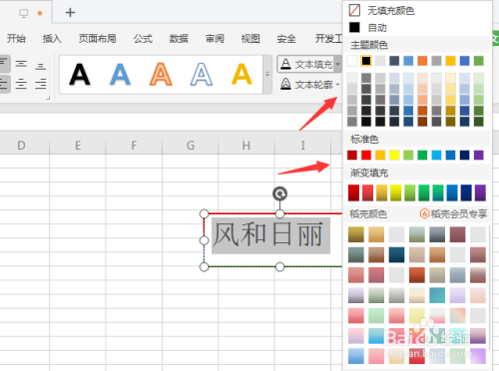Viewport: 499px width, 371px height.
Task: Select column E header
Action: tap(78, 146)
